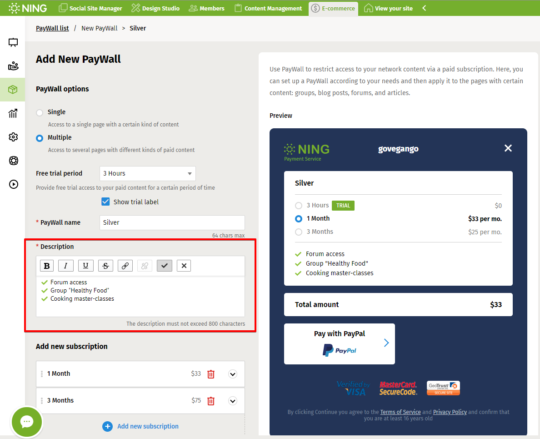Screen dimensions: 540x439
Task: Choose the Multiple PayWall option
Action: coord(40,138)
